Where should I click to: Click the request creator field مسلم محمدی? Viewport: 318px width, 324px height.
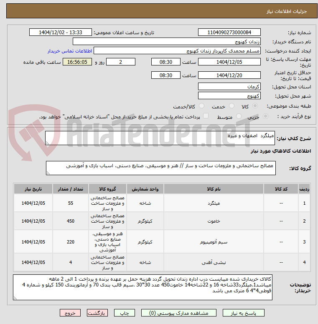(177, 50)
